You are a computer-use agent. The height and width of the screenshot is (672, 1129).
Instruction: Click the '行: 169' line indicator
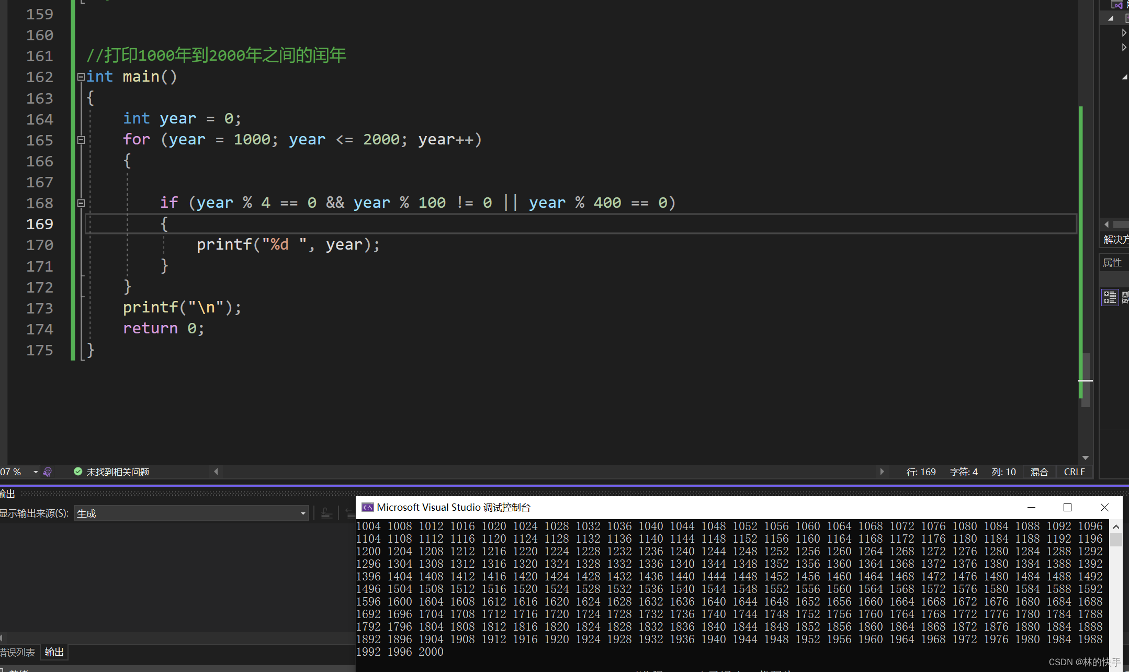[x=921, y=472]
